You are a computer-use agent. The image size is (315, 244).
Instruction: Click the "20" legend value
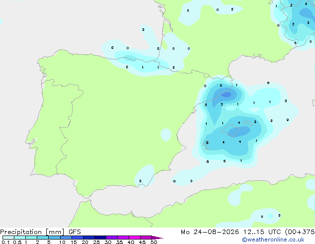click(x=85, y=242)
